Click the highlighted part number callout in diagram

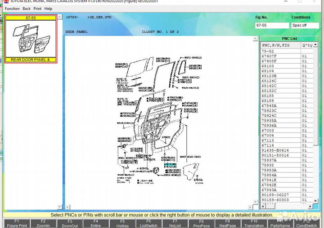coord(170,165)
